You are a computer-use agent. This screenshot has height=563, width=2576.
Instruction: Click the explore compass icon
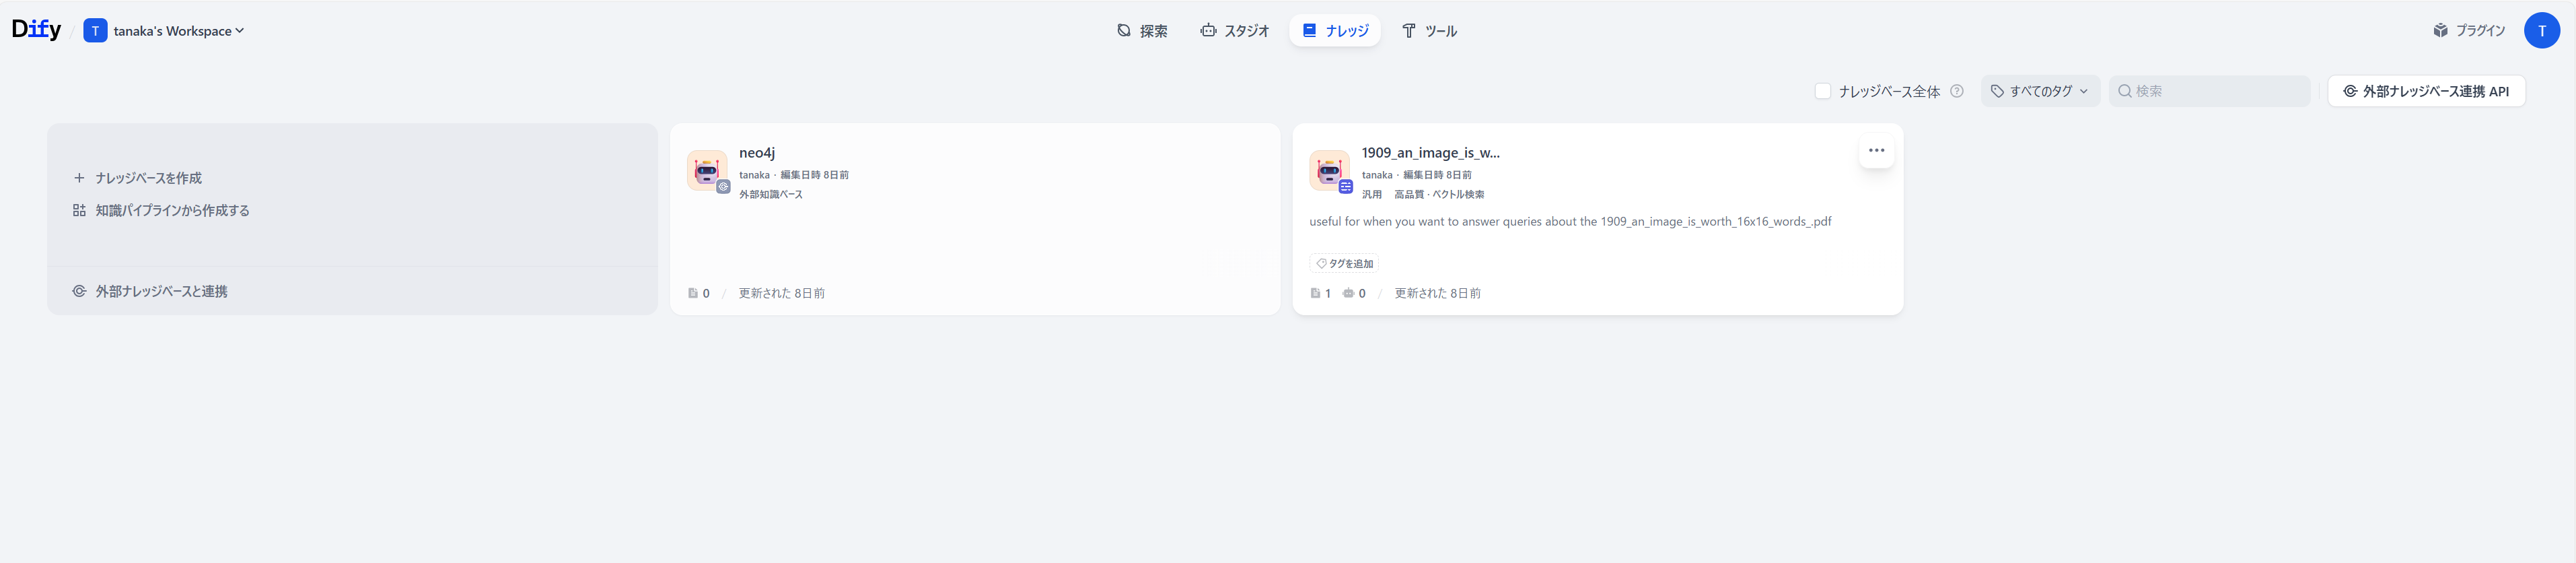pyautogui.click(x=1124, y=31)
